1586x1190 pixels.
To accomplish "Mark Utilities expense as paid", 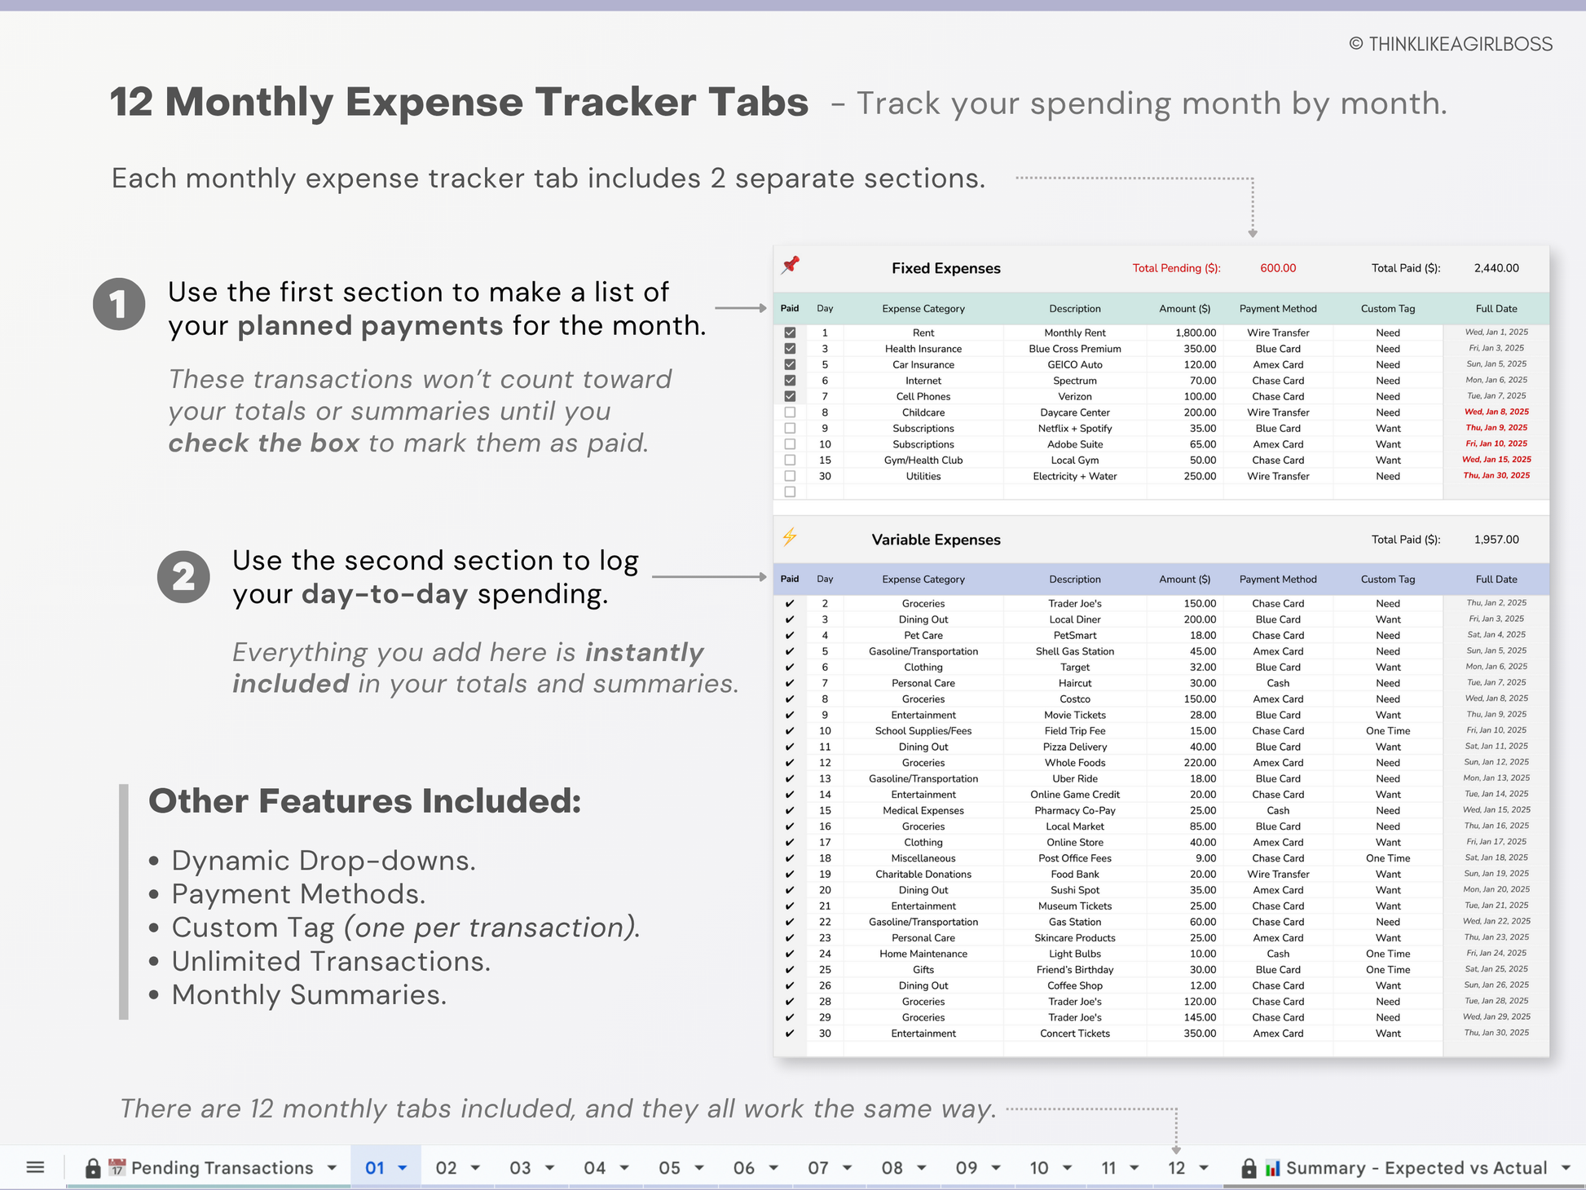I will (x=790, y=476).
